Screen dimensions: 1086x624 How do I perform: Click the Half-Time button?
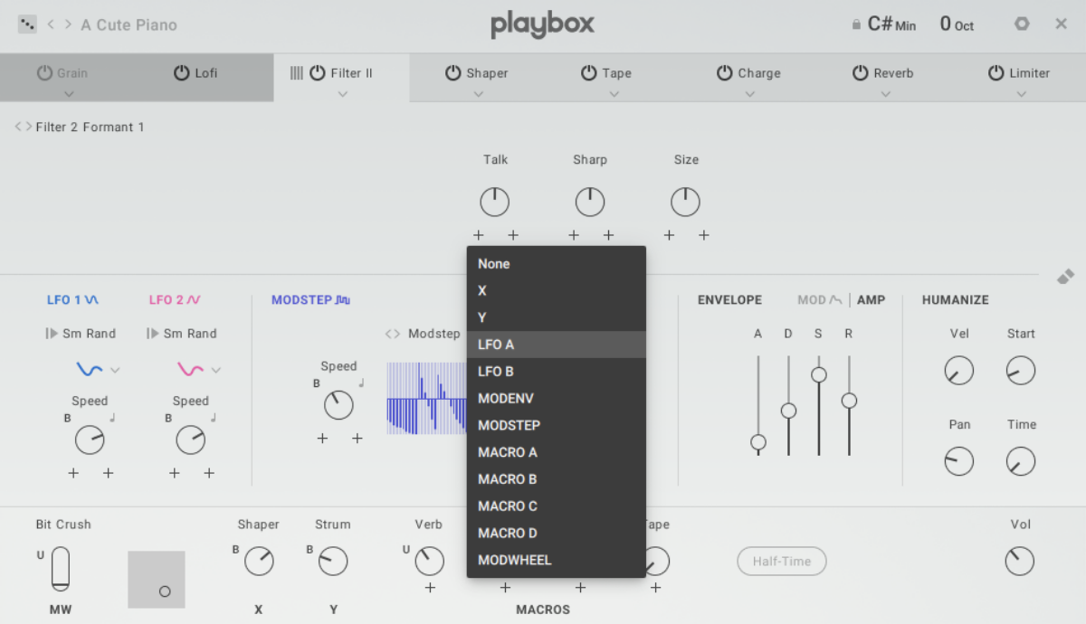click(782, 562)
